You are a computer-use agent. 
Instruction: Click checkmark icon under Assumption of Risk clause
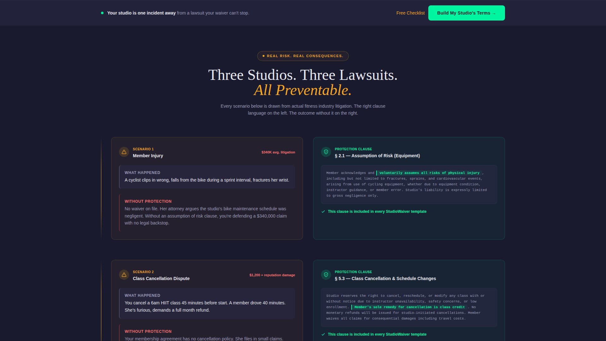coord(323,212)
